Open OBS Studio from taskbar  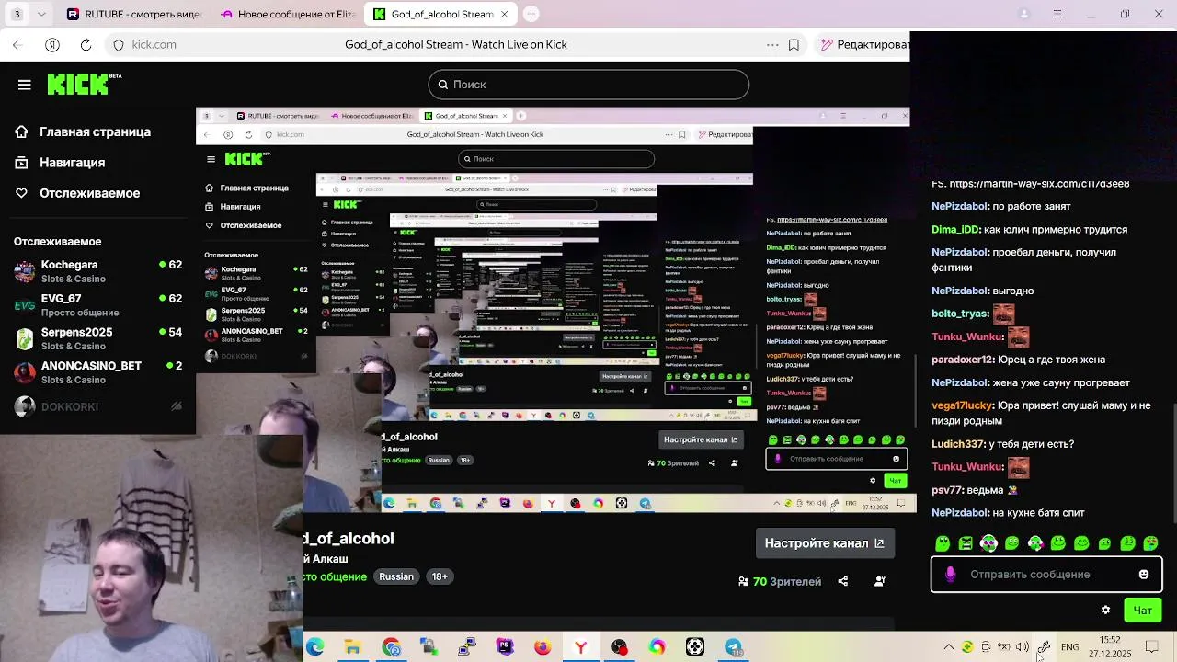tap(619, 647)
